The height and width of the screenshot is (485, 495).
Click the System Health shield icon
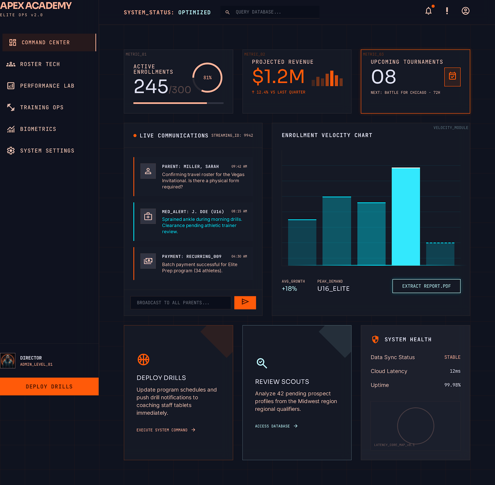pos(375,339)
